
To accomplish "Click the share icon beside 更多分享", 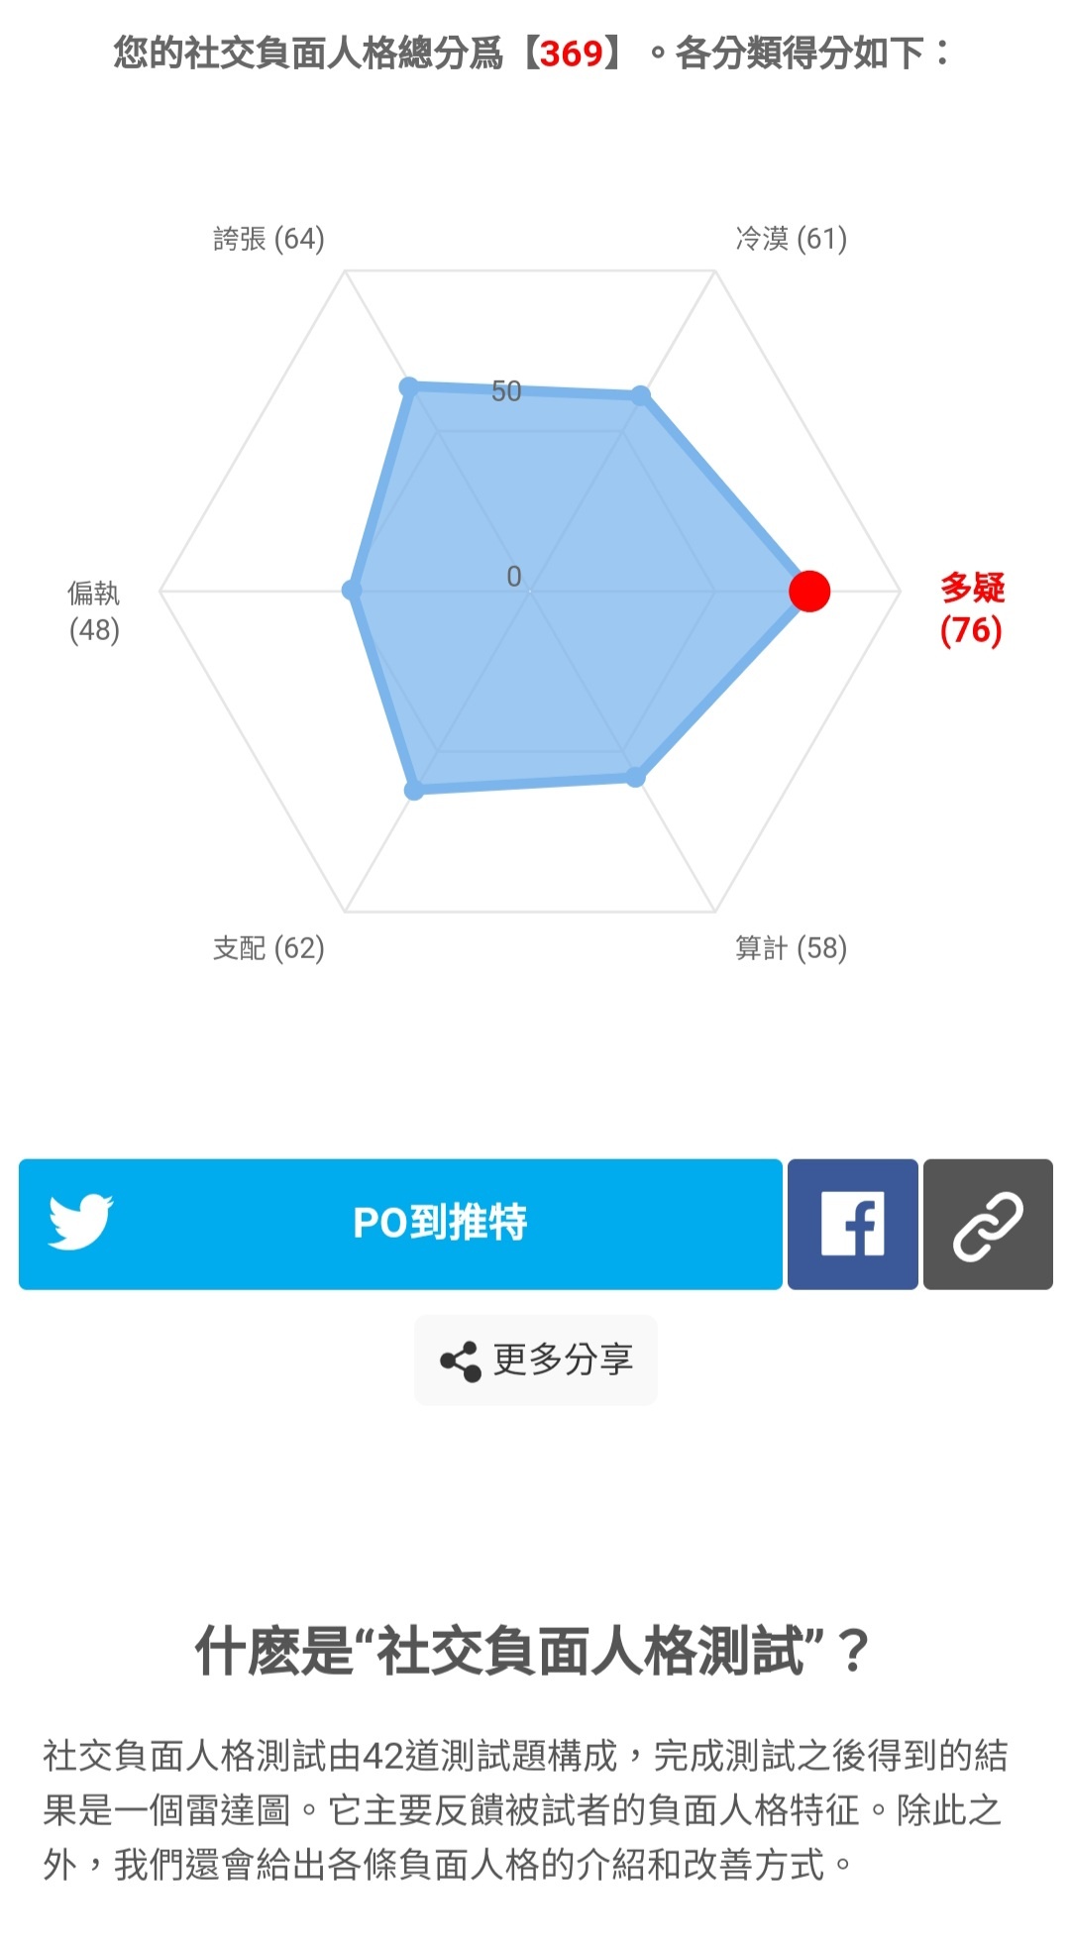I will tap(461, 1360).
